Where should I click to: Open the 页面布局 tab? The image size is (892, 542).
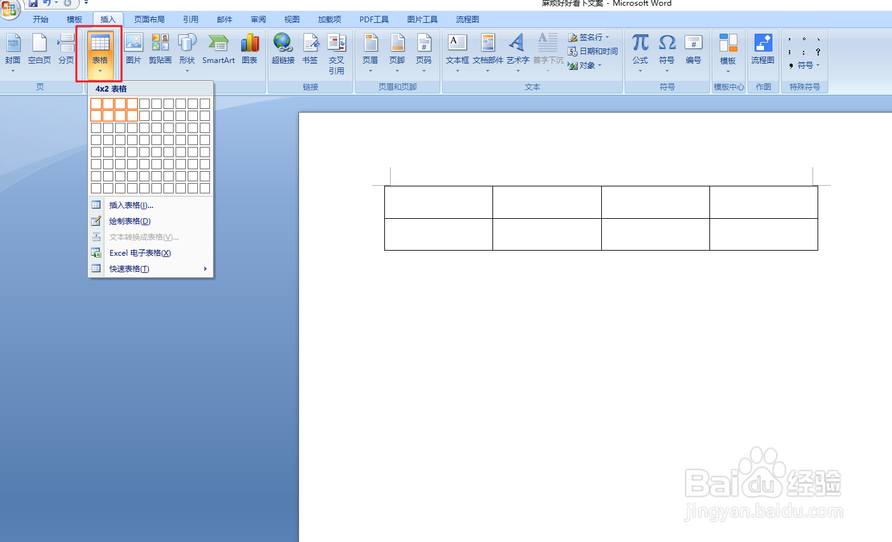tap(150, 20)
